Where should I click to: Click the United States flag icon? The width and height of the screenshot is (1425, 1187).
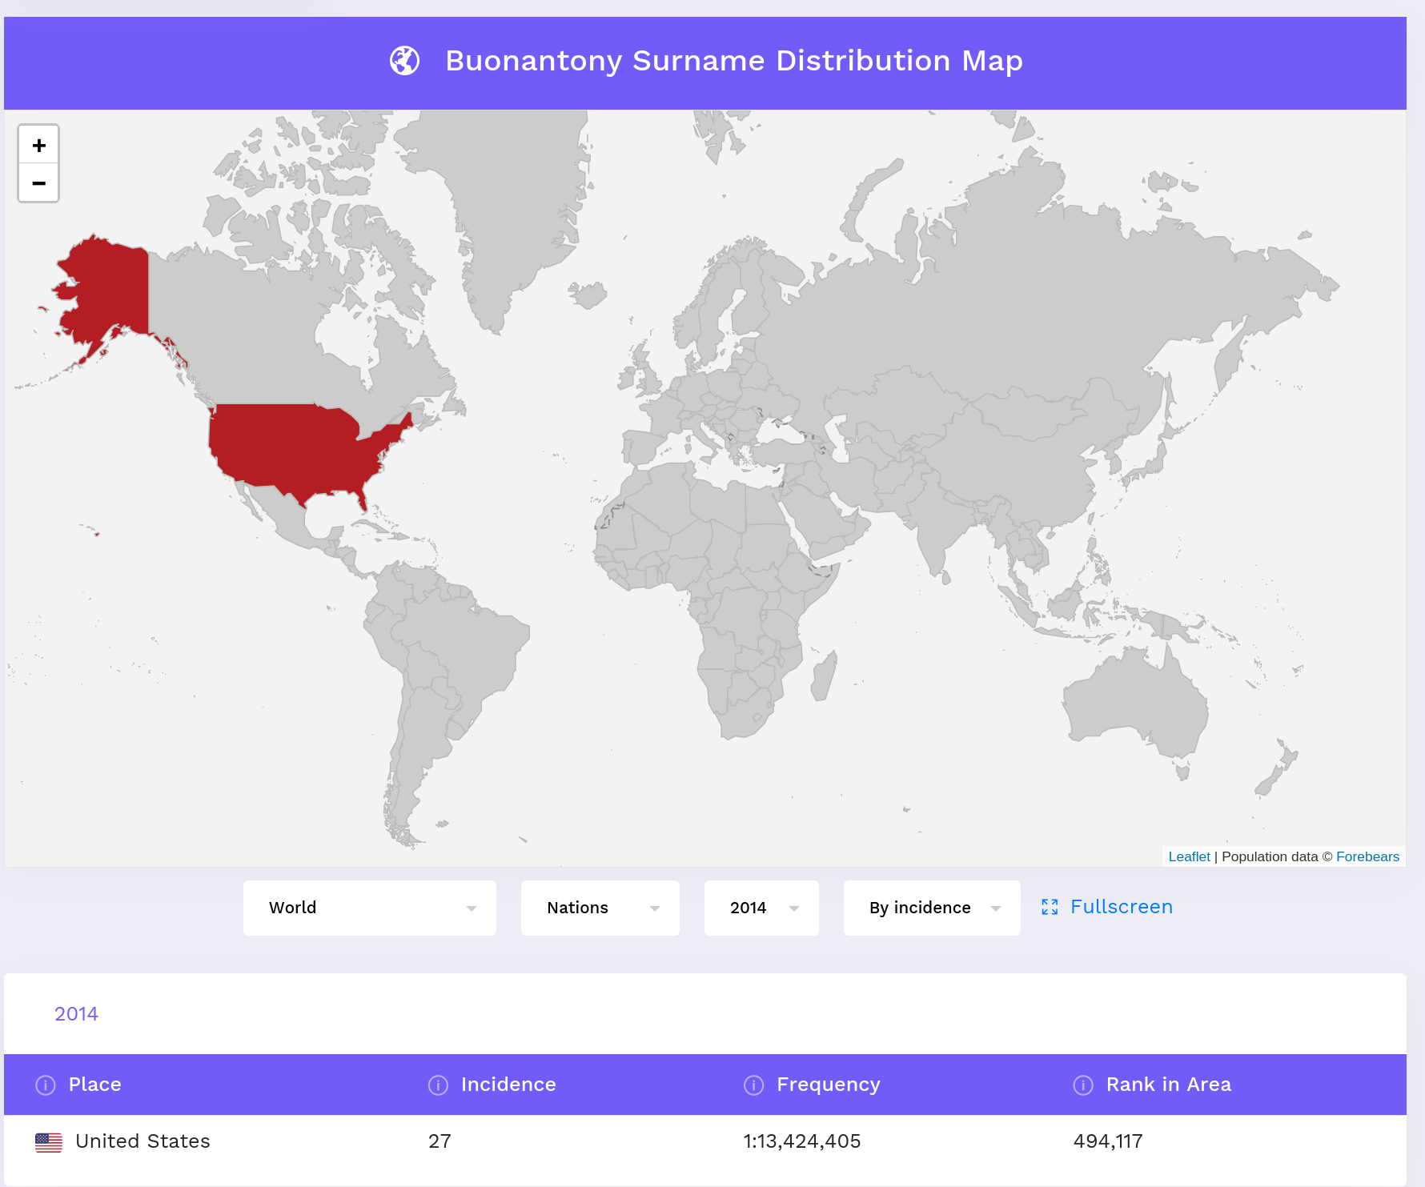point(49,1142)
